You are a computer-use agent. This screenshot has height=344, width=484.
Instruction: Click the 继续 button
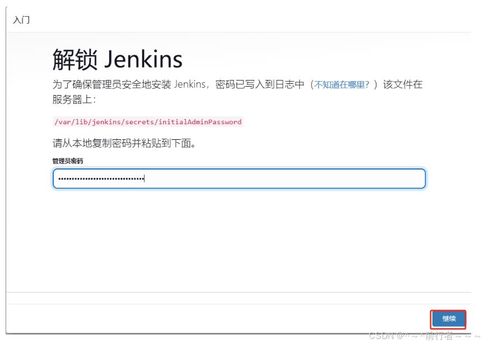[449, 319]
